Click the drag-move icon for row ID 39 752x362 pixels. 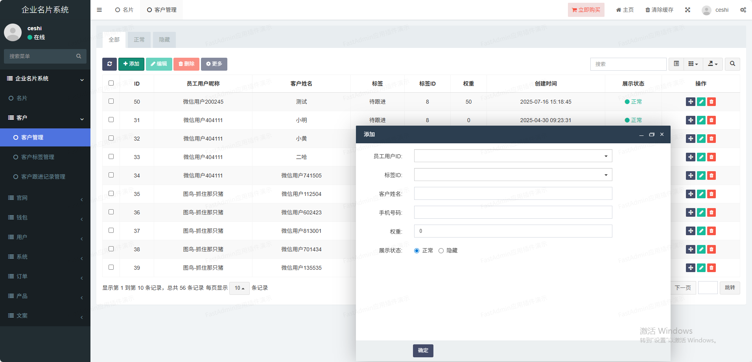pos(690,268)
